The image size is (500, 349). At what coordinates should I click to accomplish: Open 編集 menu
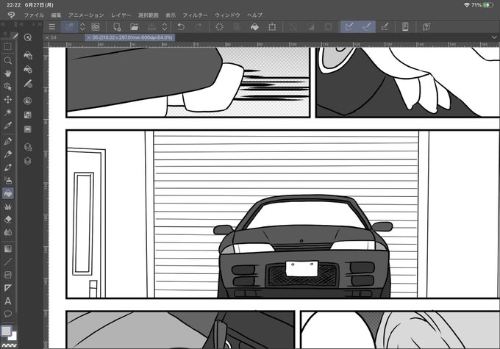click(56, 15)
